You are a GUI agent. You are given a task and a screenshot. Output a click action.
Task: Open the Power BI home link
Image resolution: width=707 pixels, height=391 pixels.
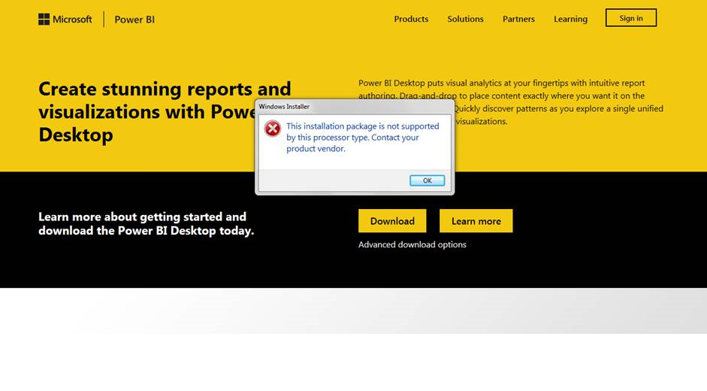click(x=134, y=20)
